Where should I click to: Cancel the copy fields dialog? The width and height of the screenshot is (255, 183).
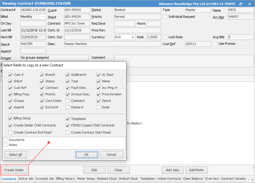[111, 155]
